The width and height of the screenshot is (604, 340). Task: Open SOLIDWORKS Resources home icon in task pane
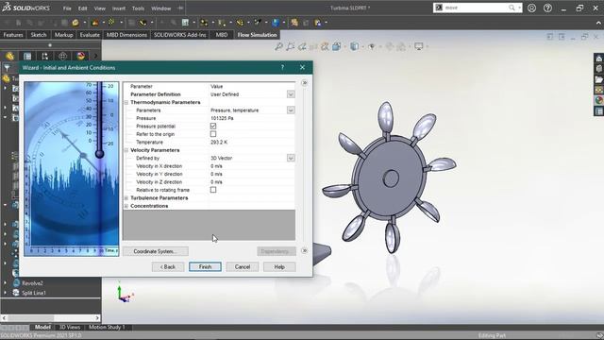pyautogui.click(x=598, y=59)
